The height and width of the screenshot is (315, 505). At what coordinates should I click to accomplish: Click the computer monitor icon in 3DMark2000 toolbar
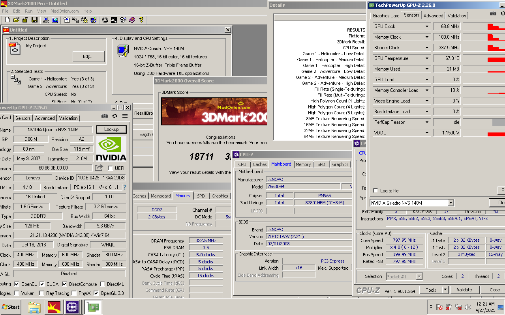(x=45, y=20)
